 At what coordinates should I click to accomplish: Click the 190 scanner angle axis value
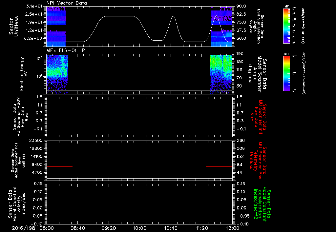pos(240,54)
